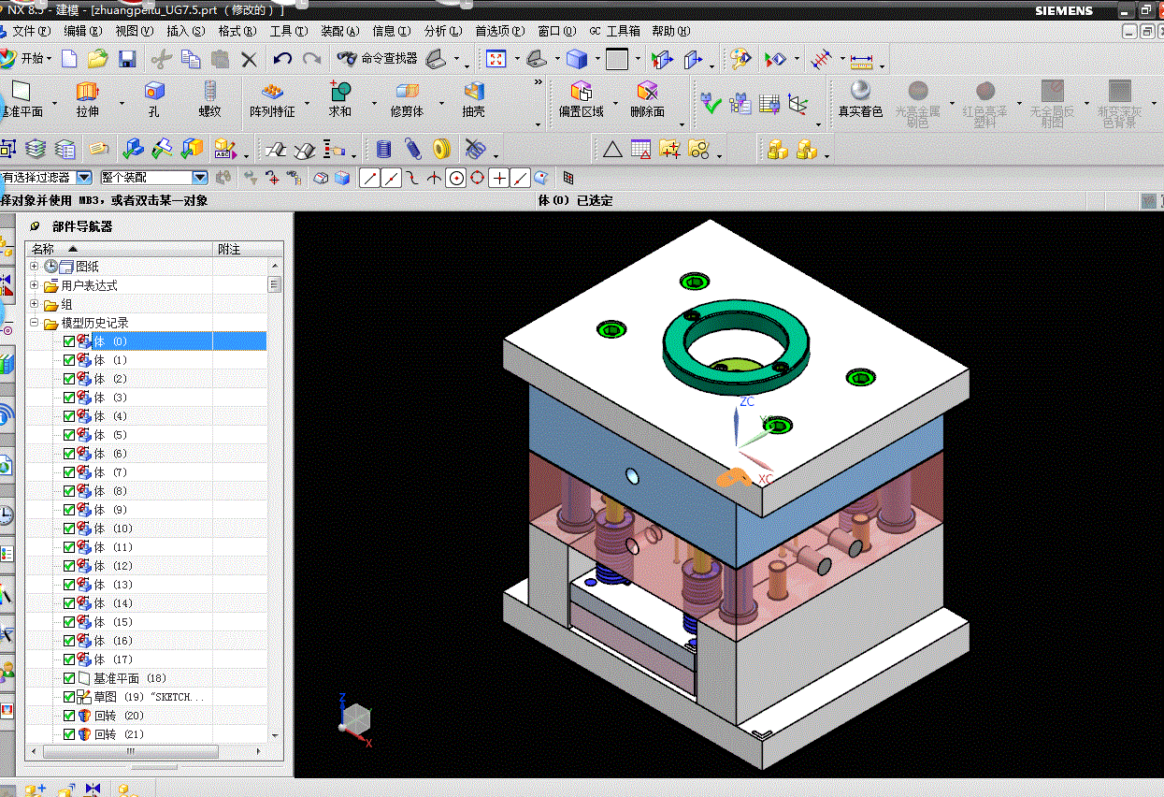Open the 文件 menu

(31, 32)
